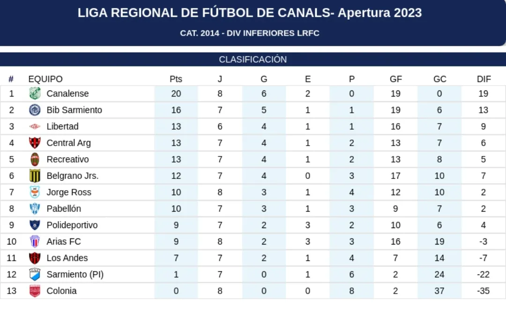506x311 pixels.
Task: Click the EQUIPO column header
Action: pos(45,79)
